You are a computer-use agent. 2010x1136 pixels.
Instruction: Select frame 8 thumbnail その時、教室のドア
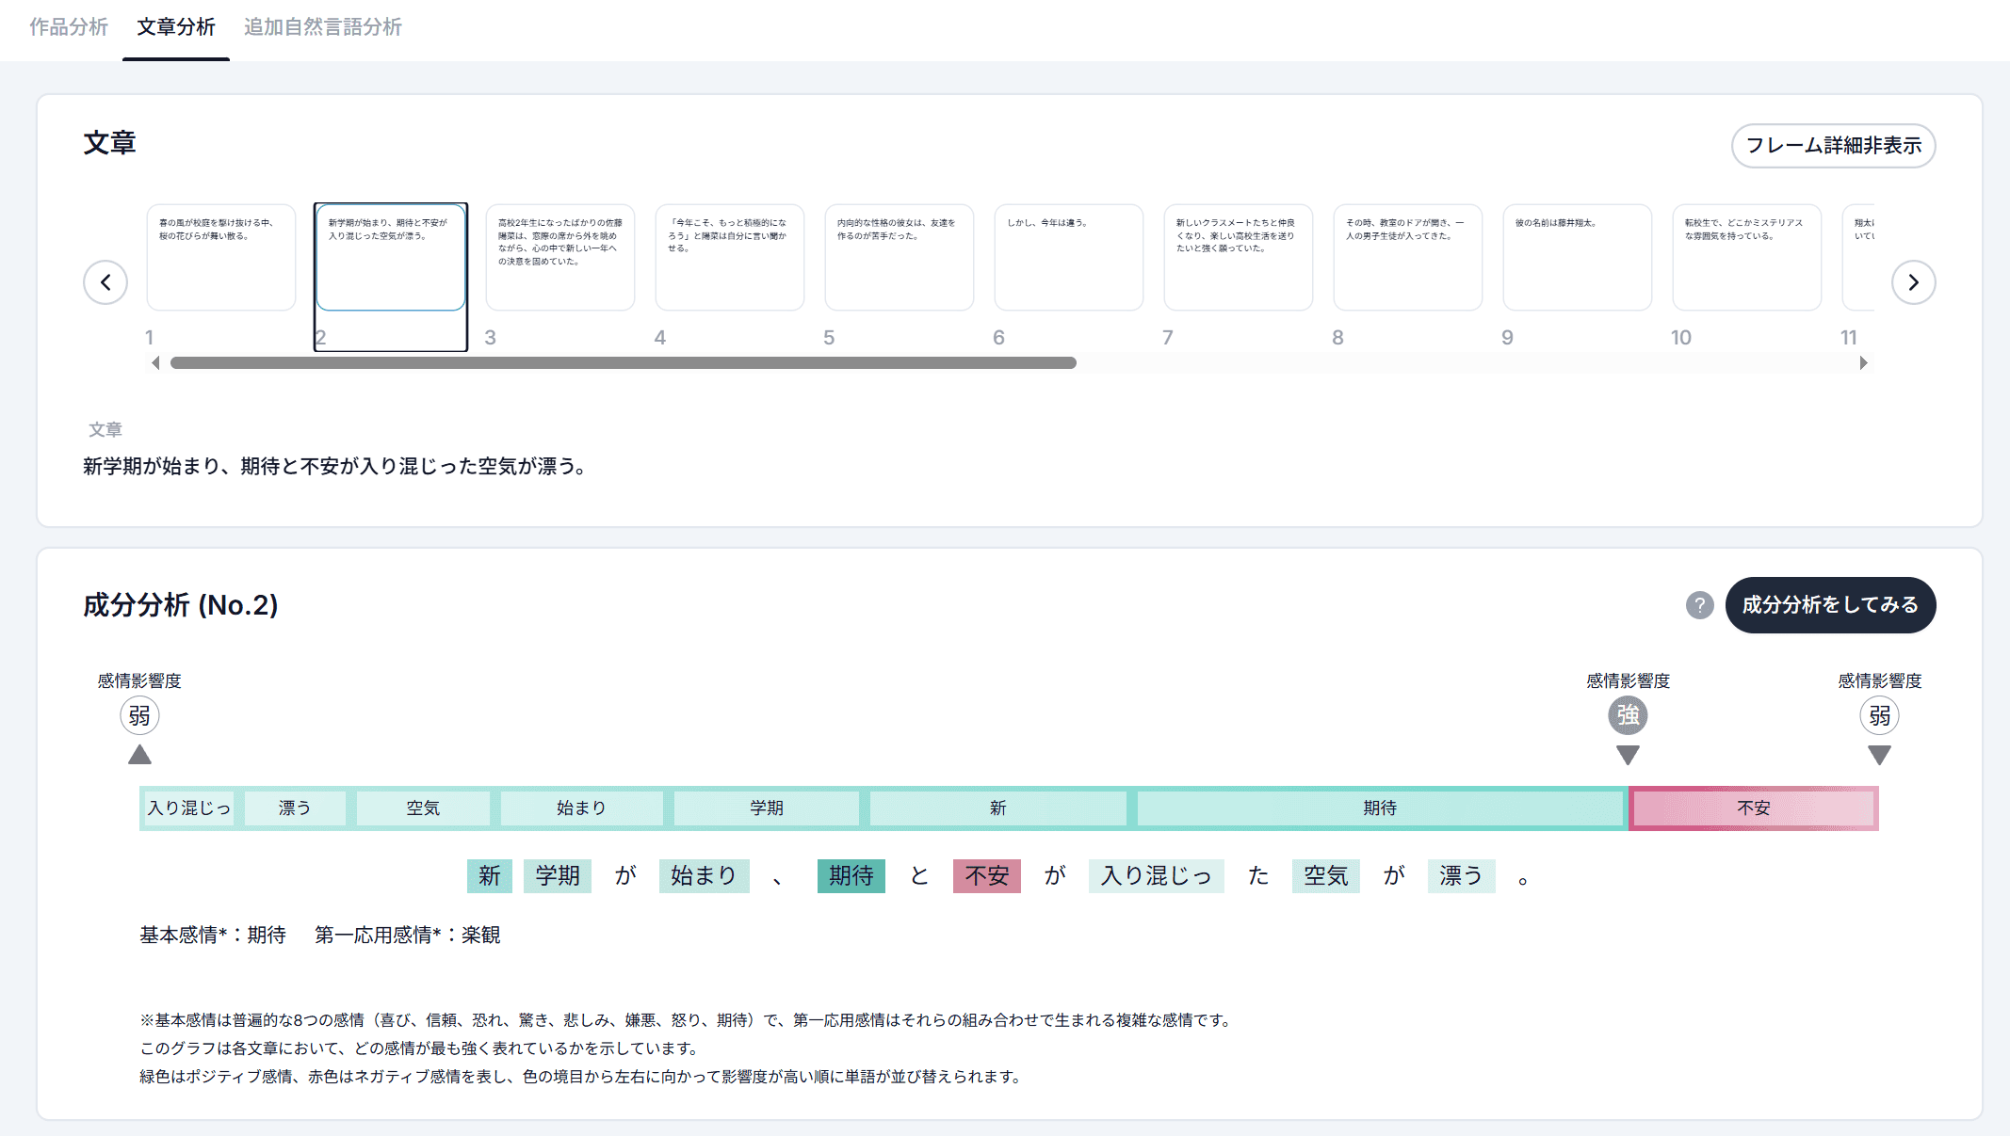(1408, 258)
